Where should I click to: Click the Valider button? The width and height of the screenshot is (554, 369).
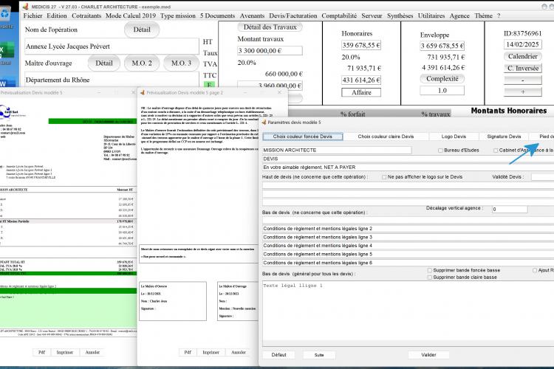click(x=428, y=354)
